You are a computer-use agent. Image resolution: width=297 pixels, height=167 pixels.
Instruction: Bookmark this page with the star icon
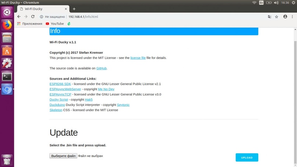click(x=277, y=17)
